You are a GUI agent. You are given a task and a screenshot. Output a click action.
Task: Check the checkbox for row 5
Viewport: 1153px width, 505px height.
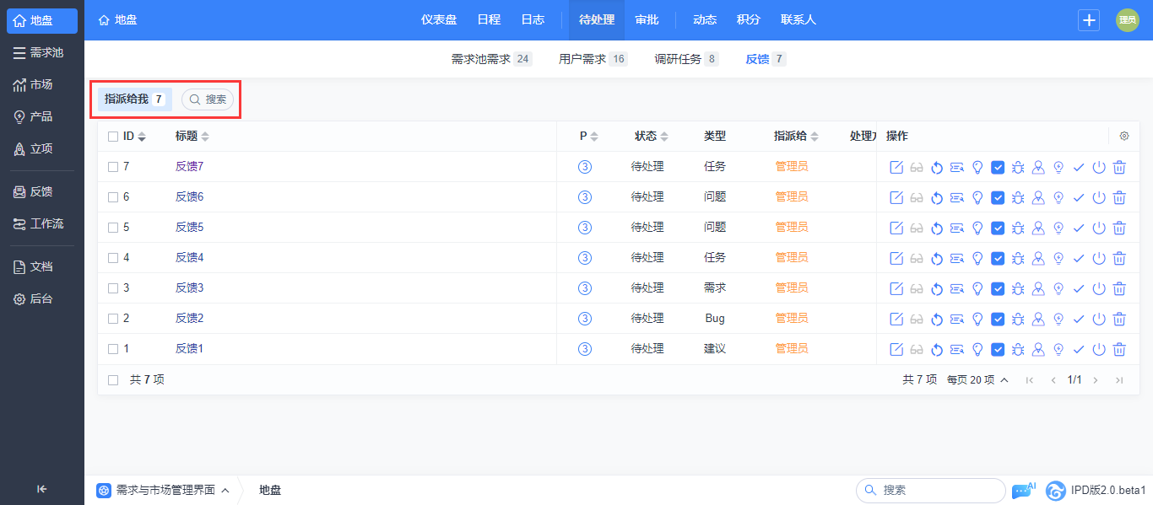[x=113, y=228]
